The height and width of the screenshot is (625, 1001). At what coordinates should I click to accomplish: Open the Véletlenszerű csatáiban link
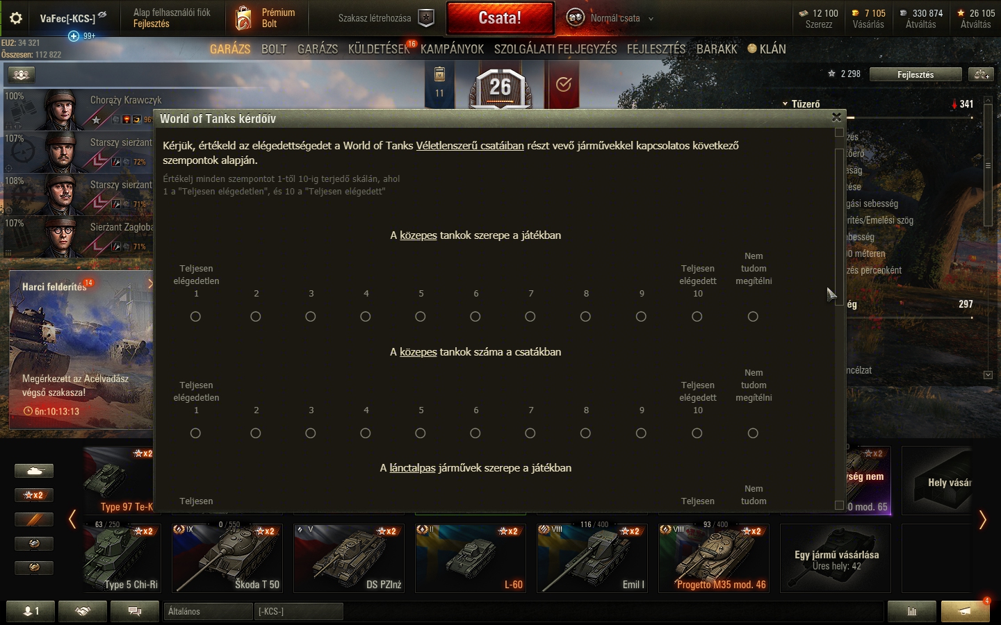[x=470, y=146]
